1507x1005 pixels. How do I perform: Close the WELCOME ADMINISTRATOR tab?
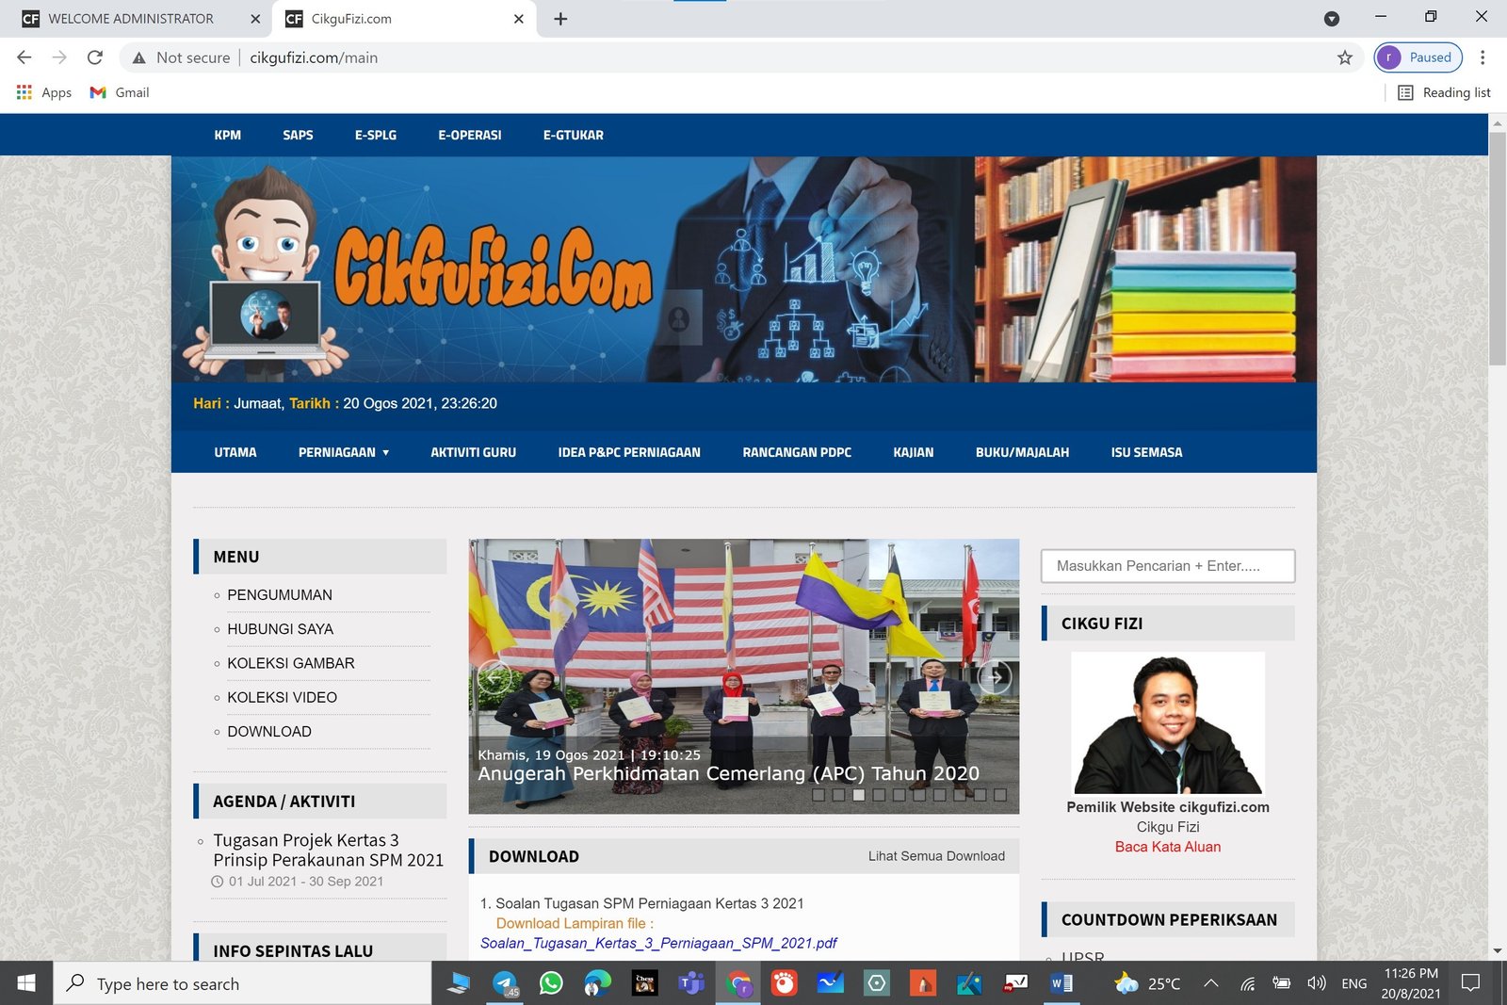pos(255,19)
